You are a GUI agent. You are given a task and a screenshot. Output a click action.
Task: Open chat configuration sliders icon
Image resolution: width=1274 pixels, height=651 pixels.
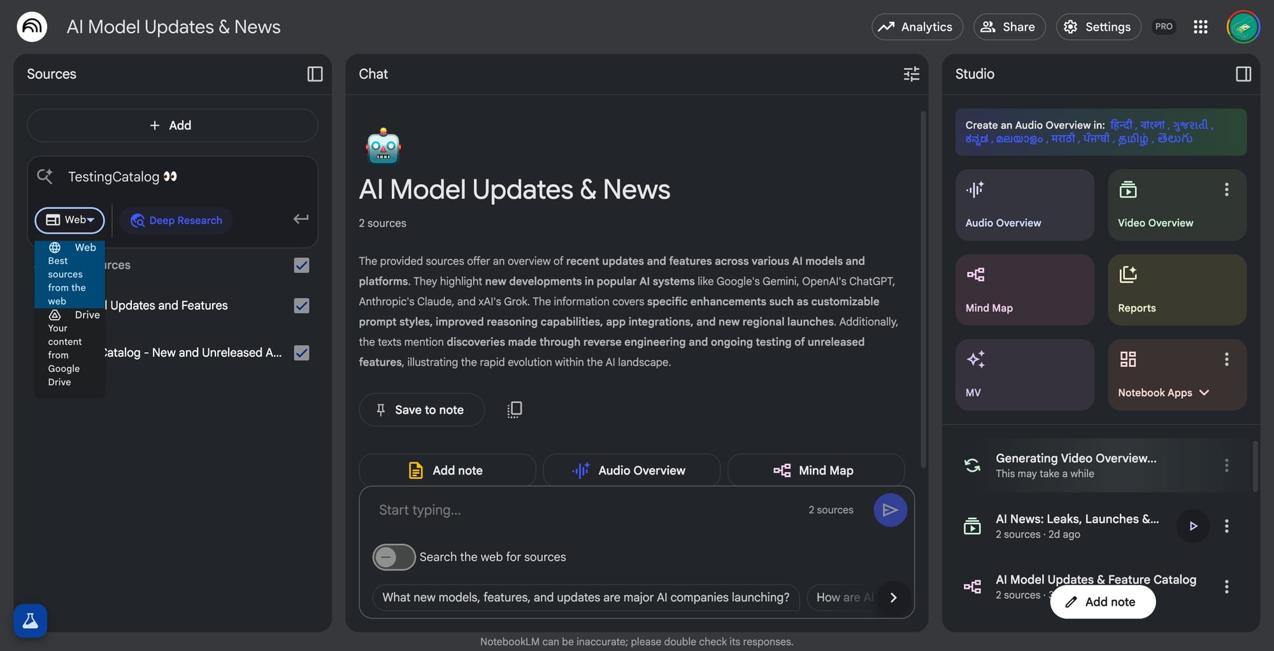tap(911, 74)
